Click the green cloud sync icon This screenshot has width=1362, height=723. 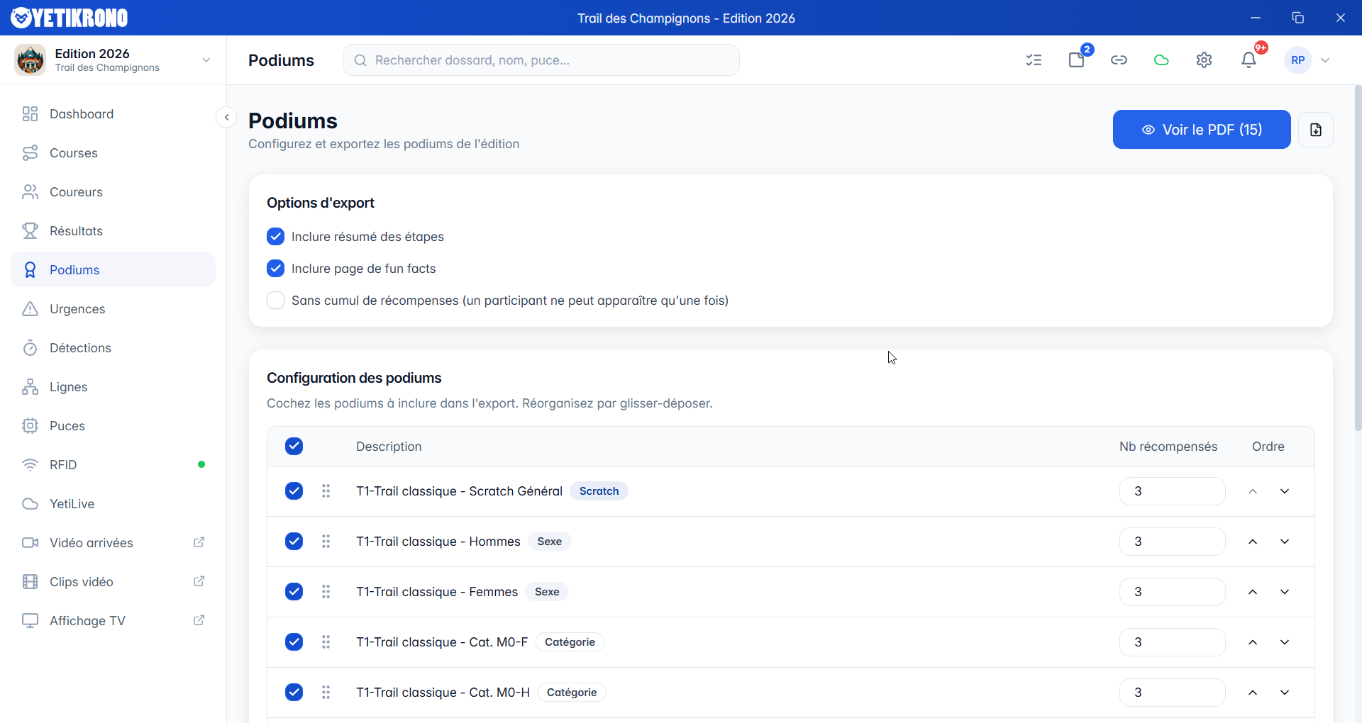(1161, 60)
